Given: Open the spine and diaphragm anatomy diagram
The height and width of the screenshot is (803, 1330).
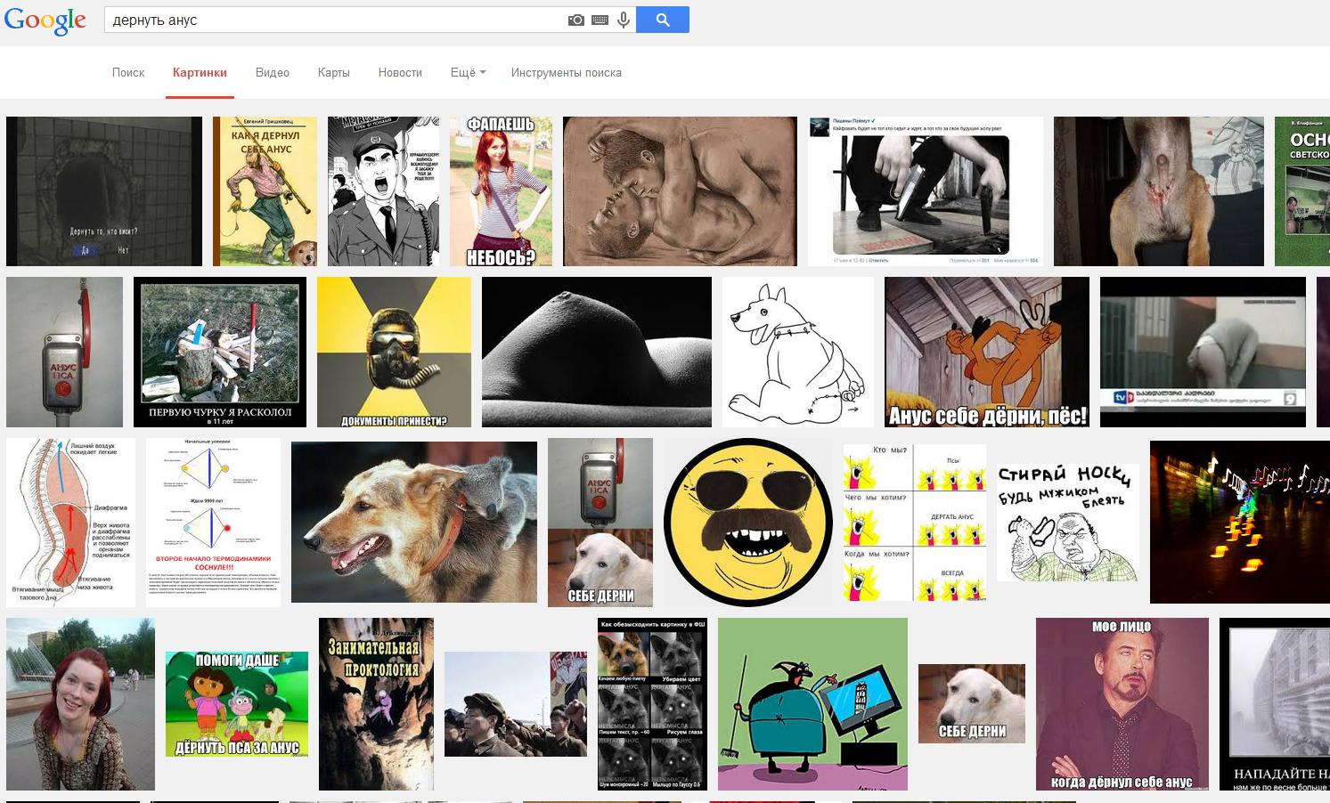Looking at the screenshot, I should tap(71, 523).
